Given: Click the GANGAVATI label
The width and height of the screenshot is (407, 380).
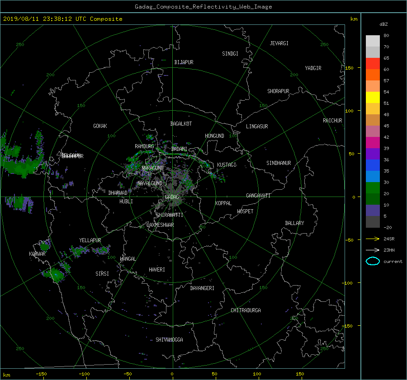Looking at the screenshot, I should 258,196.
